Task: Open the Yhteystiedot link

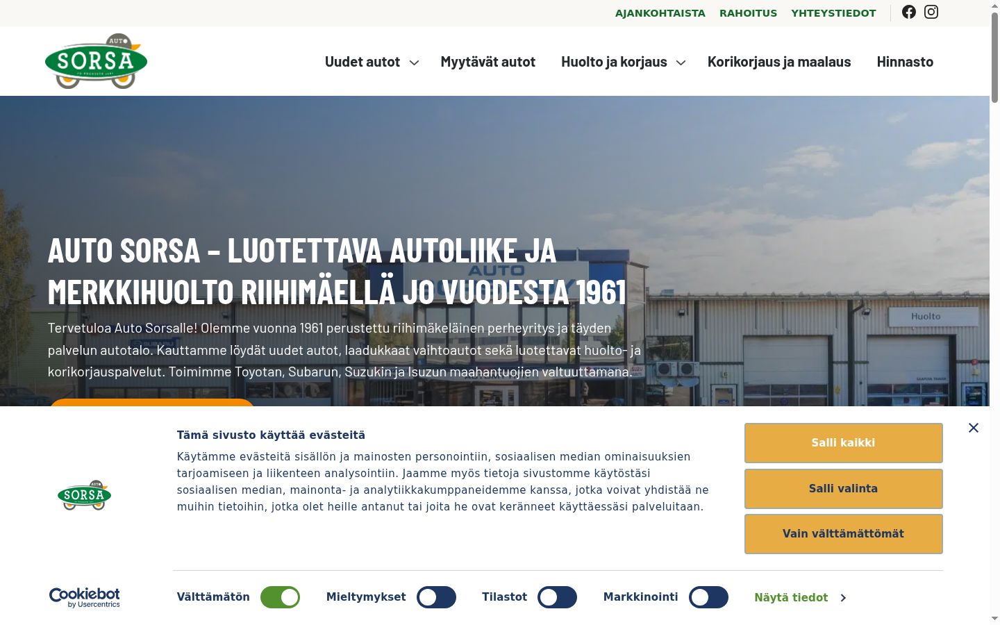Action: tap(833, 13)
